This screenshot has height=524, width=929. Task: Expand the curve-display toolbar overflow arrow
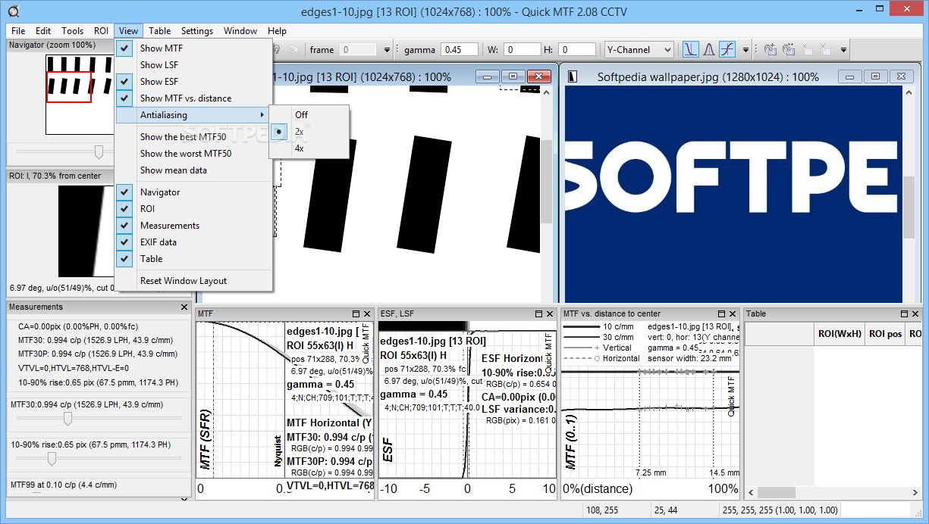[745, 50]
